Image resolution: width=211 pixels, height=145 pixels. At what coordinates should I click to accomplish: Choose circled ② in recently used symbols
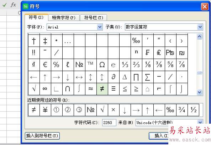point(68,110)
